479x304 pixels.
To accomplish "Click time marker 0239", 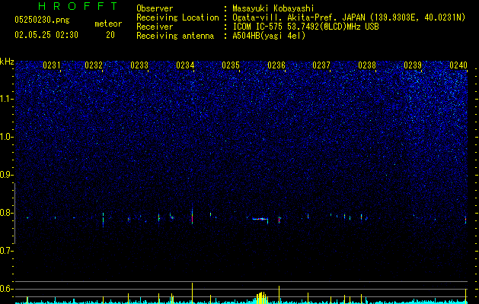I will click(x=413, y=65).
